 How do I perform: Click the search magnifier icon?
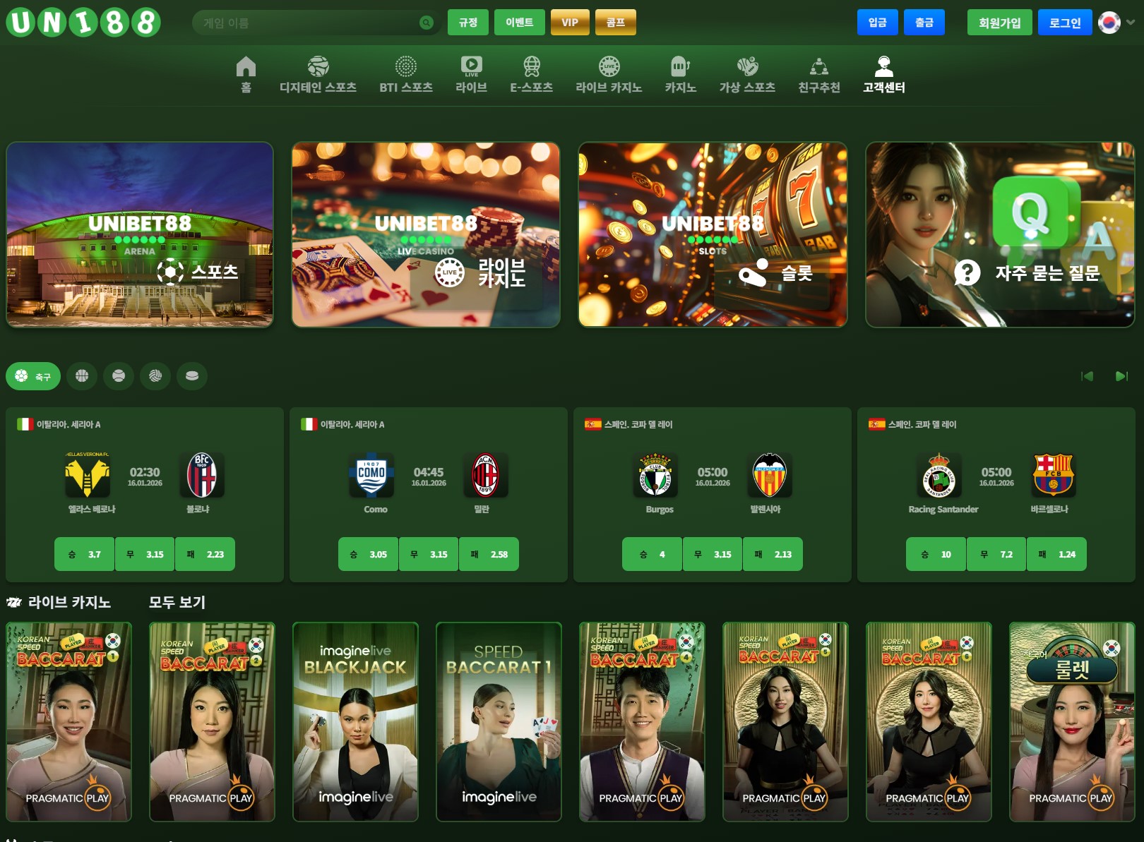[426, 23]
